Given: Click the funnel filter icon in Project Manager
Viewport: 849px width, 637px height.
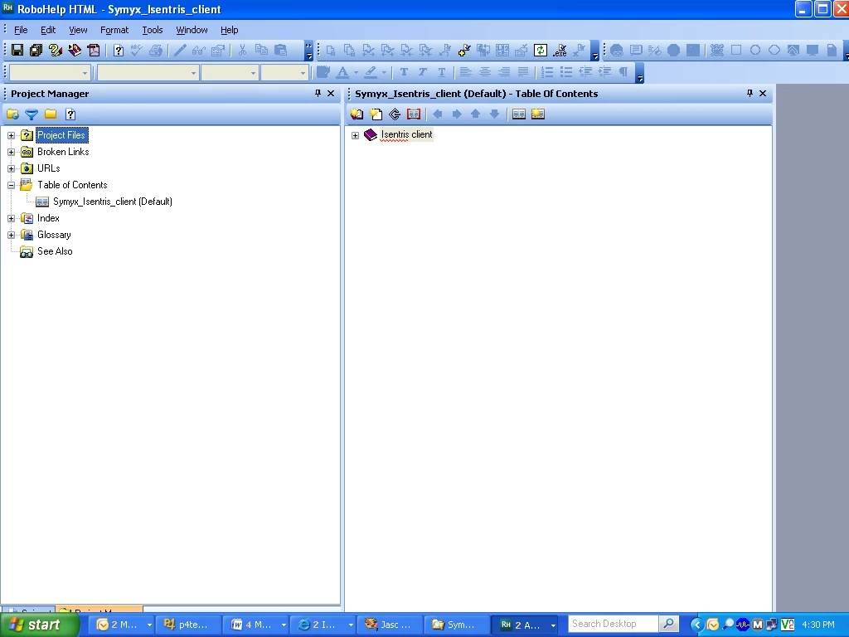Looking at the screenshot, I should [x=32, y=114].
